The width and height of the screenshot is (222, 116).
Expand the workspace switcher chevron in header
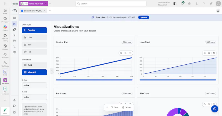[x=50, y=4]
